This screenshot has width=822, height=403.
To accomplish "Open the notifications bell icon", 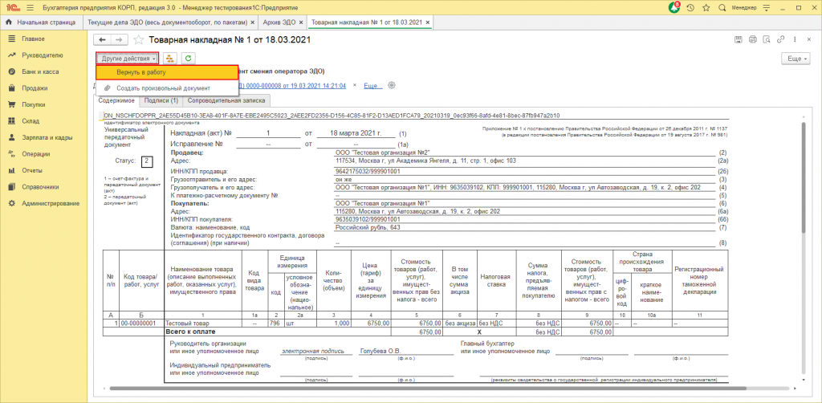I will [673, 6].
